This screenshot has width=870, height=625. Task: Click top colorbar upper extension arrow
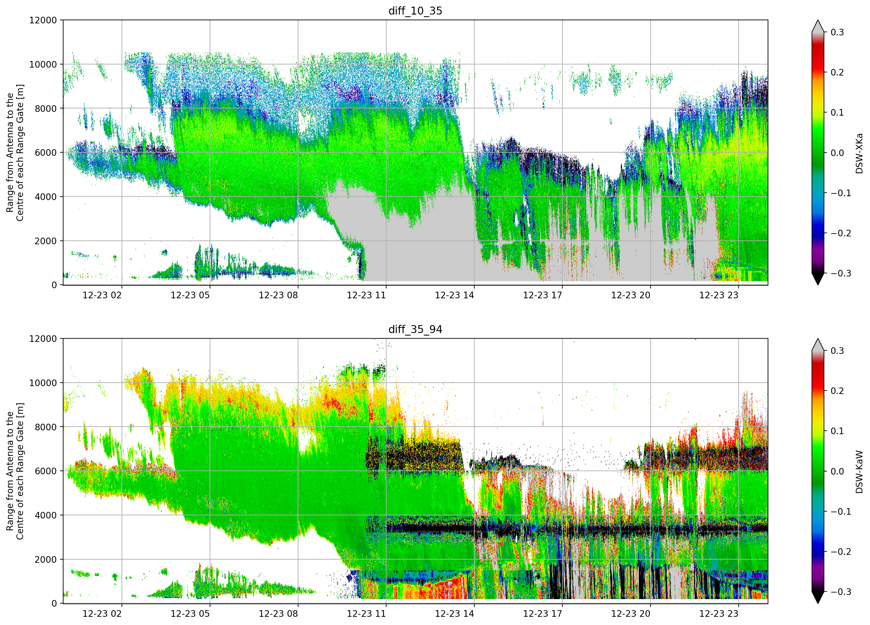(818, 26)
